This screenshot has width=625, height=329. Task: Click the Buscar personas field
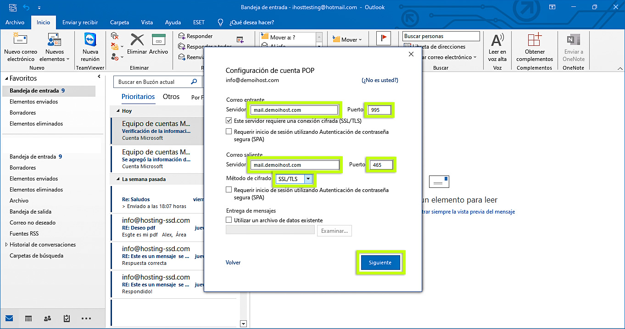pos(441,36)
